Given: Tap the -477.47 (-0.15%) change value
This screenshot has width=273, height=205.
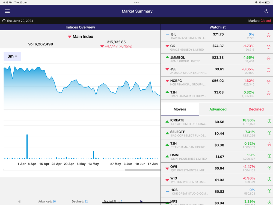Looking at the screenshot, I should tap(118, 46).
